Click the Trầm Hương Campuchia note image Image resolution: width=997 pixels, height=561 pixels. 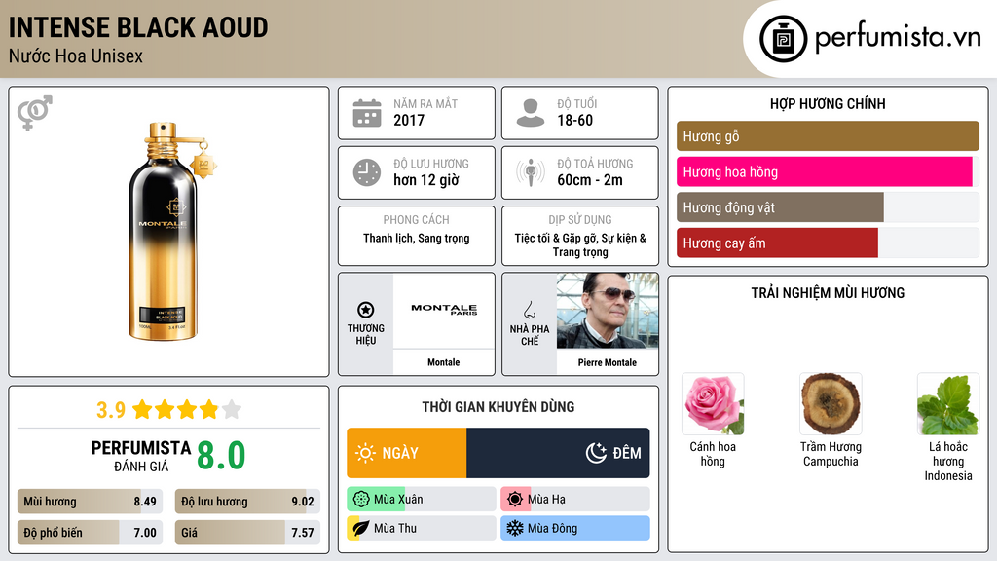click(x=831, y=403)
